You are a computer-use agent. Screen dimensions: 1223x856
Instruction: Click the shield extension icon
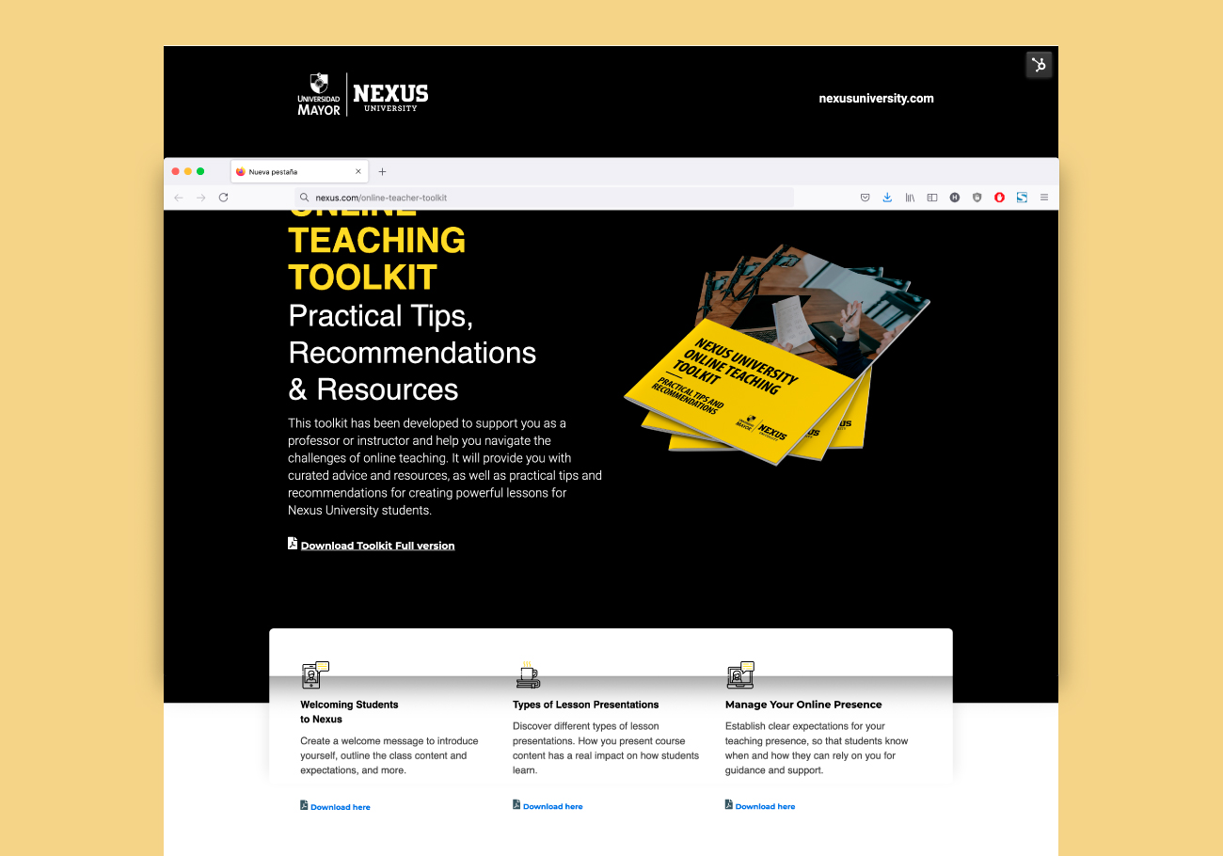tap(977, 198)
